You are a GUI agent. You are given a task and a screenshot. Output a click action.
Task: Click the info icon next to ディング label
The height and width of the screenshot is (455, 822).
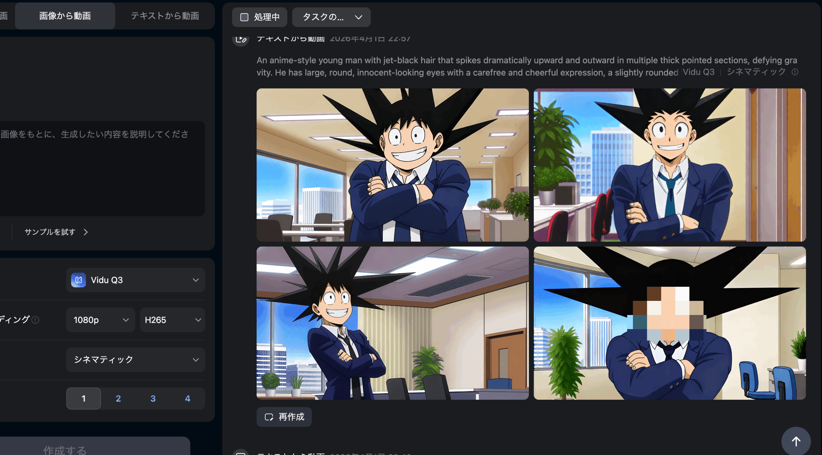(x=36, y=320)
